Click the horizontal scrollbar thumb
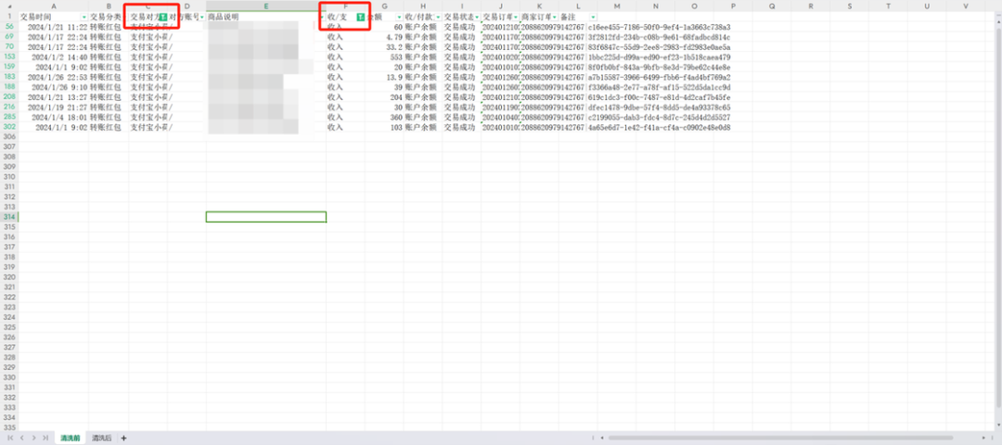The width and height of the screenshot is (1002, 445). pos(780,438)
